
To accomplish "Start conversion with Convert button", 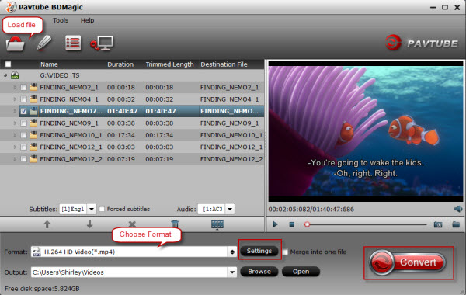I will click(x=408, y=262).
